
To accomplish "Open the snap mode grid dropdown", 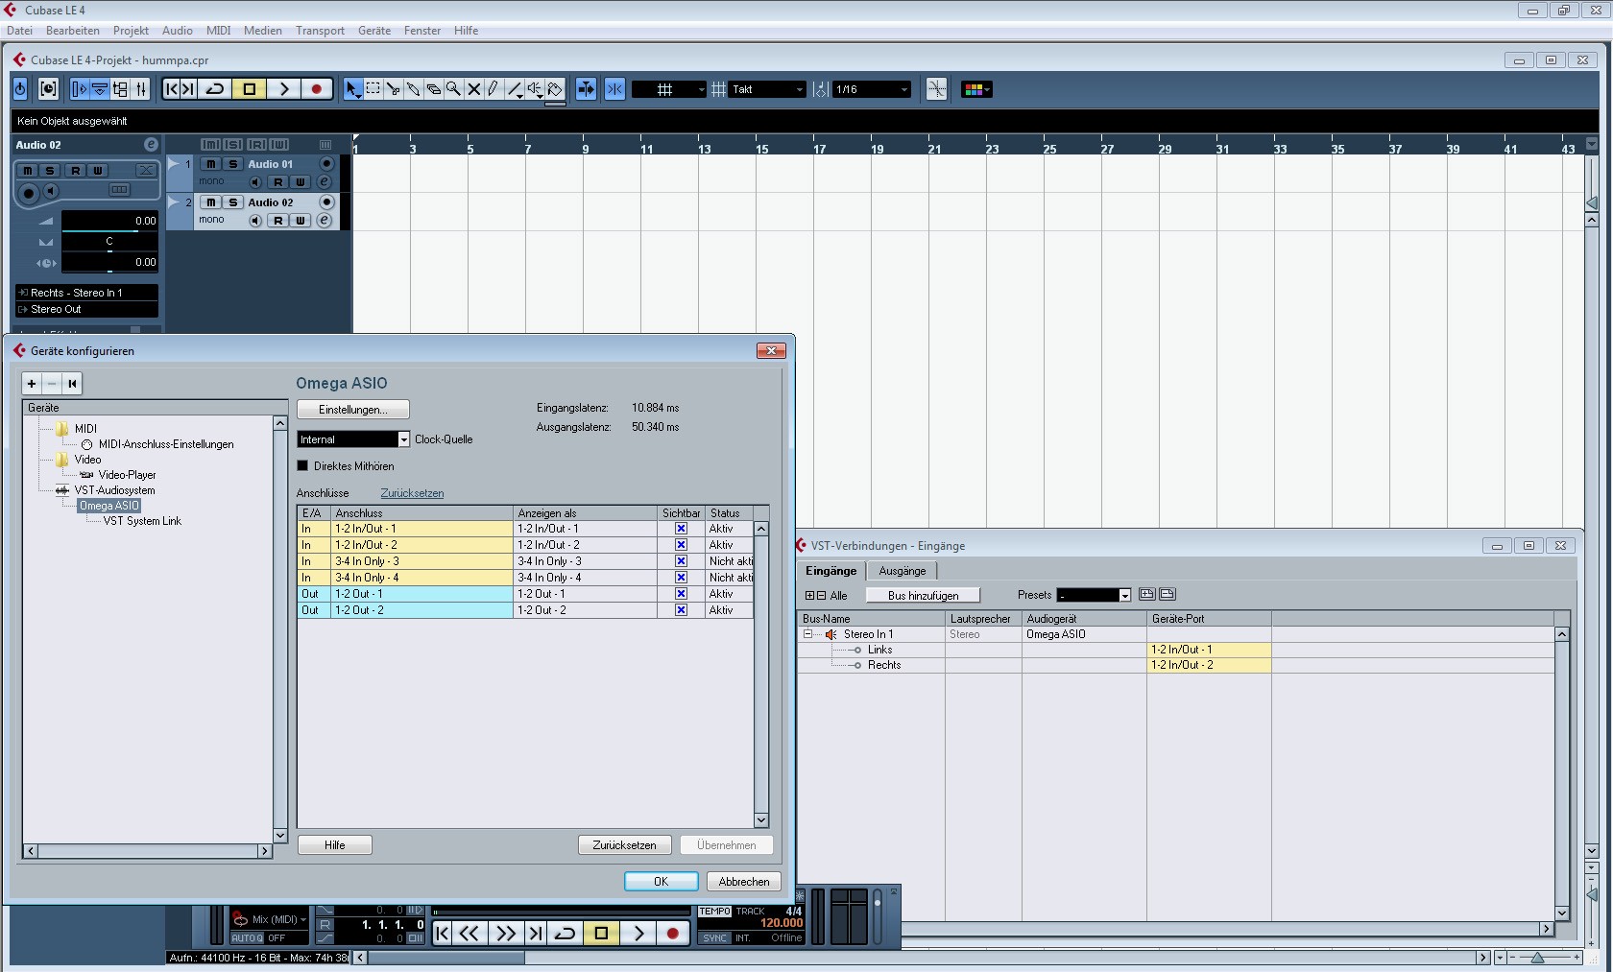I will coord(669,89).
